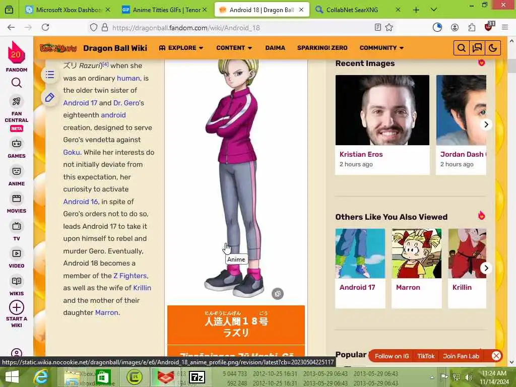The image size is (516, 387).
Task: Go back with the browser back arrow
Action: (11, 27)
